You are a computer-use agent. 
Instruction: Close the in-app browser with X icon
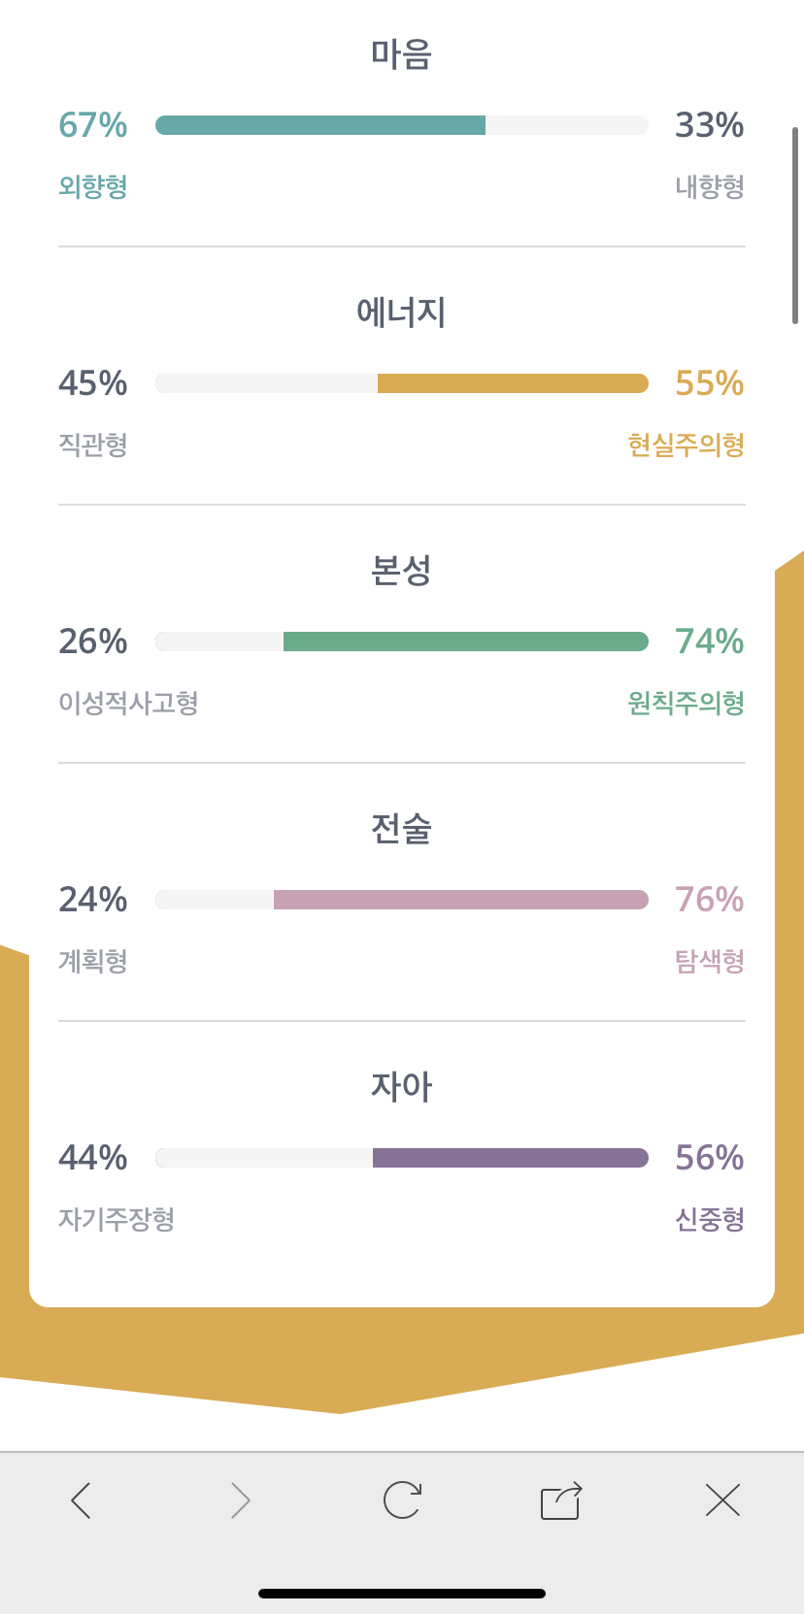[722, 1500]
